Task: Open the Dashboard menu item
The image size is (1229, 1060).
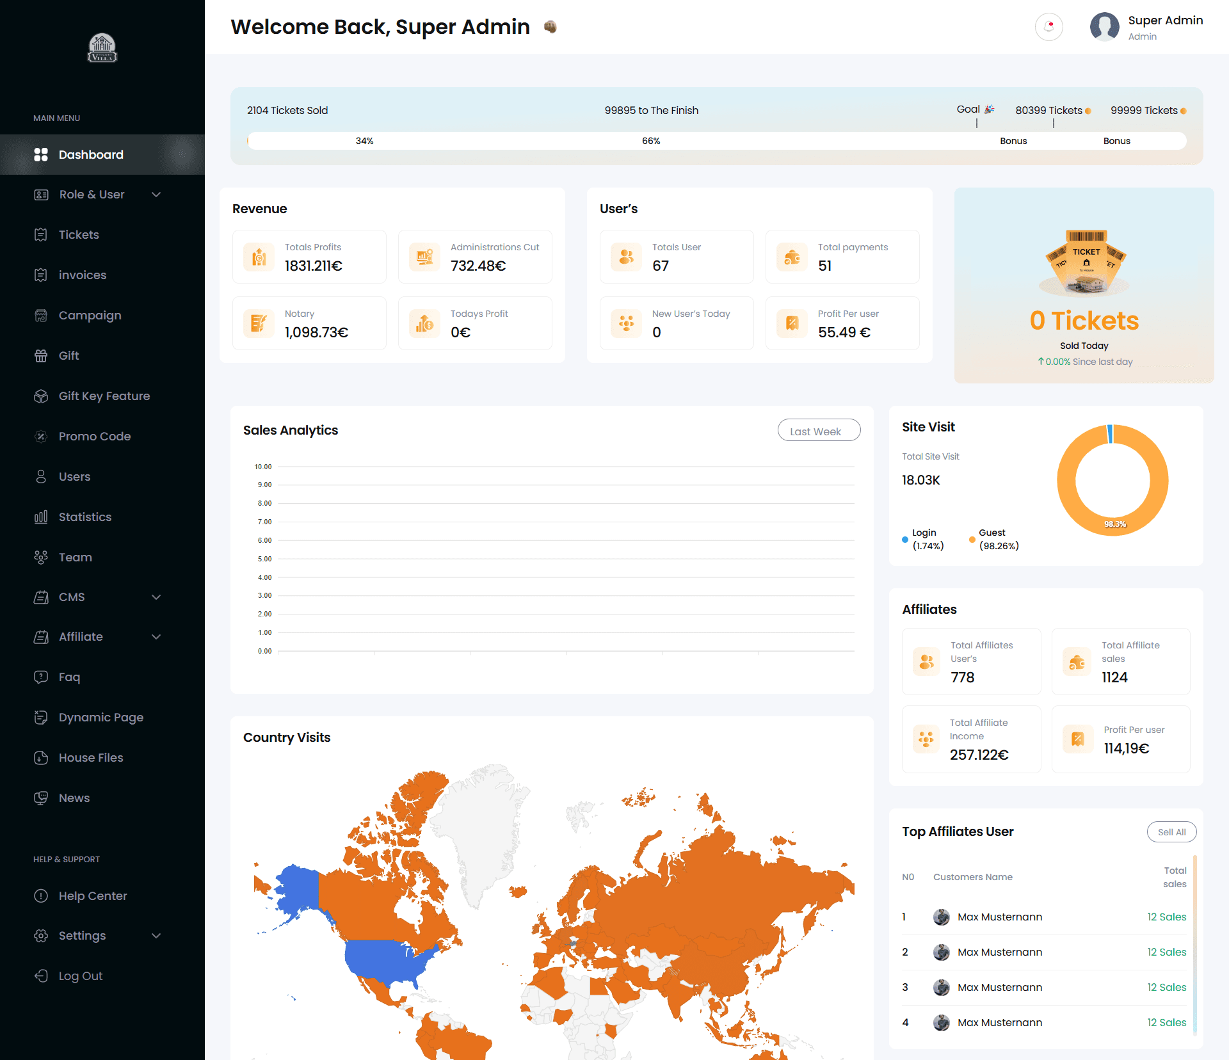Action: click(102, 154)
